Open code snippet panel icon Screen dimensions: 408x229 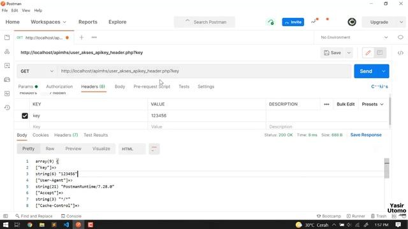[x=400, y=53]
